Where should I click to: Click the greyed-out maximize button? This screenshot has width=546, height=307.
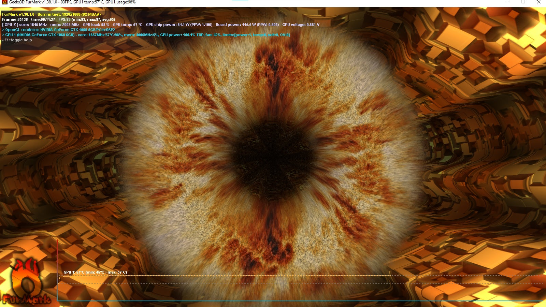(x=523, y=2)
